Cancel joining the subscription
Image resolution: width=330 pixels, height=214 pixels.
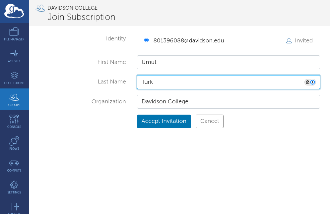(209, 121)
